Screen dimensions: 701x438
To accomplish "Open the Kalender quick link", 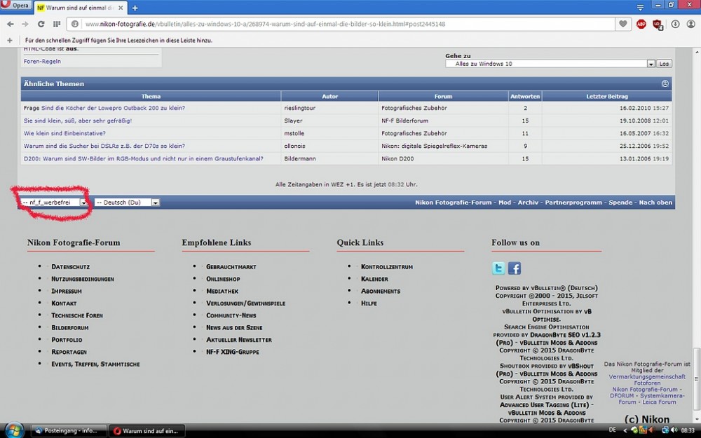I will [x=374, y=279].
